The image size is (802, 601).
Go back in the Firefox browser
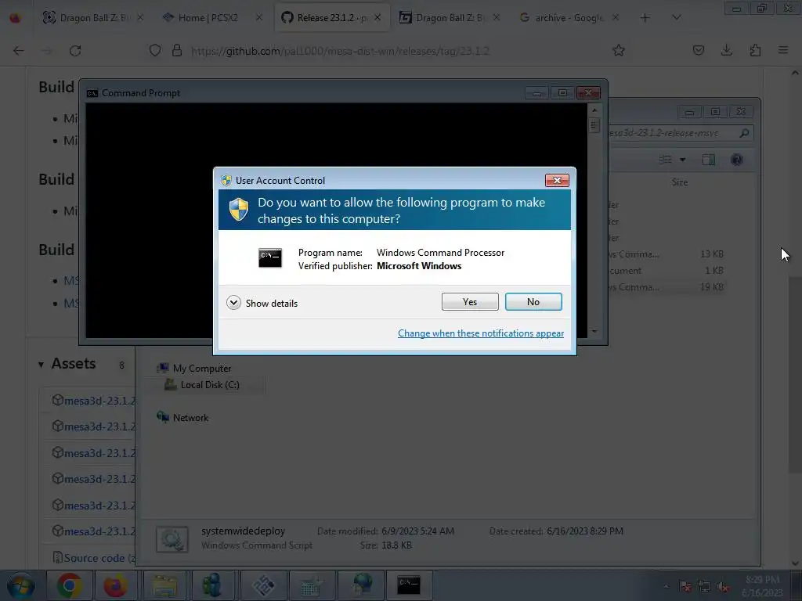pyautogui.click(x=19, y=51)
